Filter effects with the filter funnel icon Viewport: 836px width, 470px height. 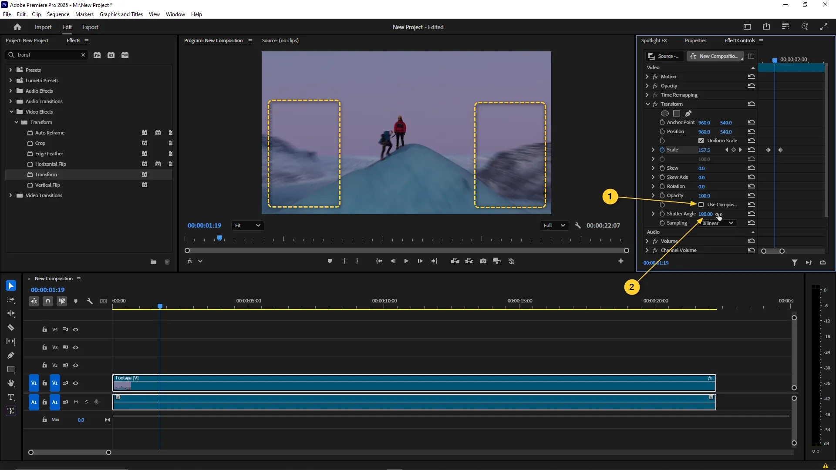(795, 262)
